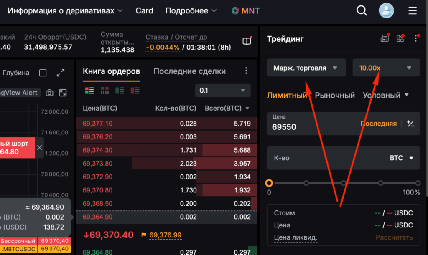Show only sell orders in order book
Screen dimensions: 428x255
click(x=135, y=90)
